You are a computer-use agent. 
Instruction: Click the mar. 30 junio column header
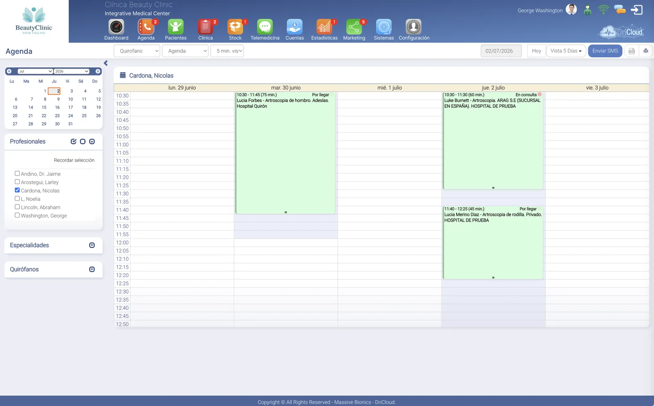tap(286, 88)
